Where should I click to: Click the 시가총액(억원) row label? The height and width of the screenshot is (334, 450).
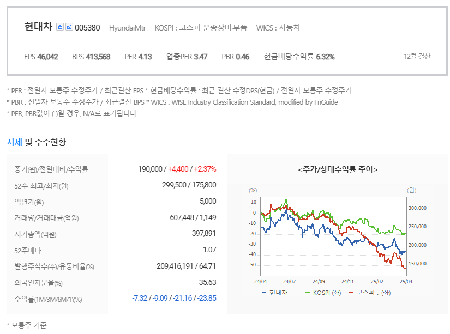pyautogui.click(x=35, y=234)
